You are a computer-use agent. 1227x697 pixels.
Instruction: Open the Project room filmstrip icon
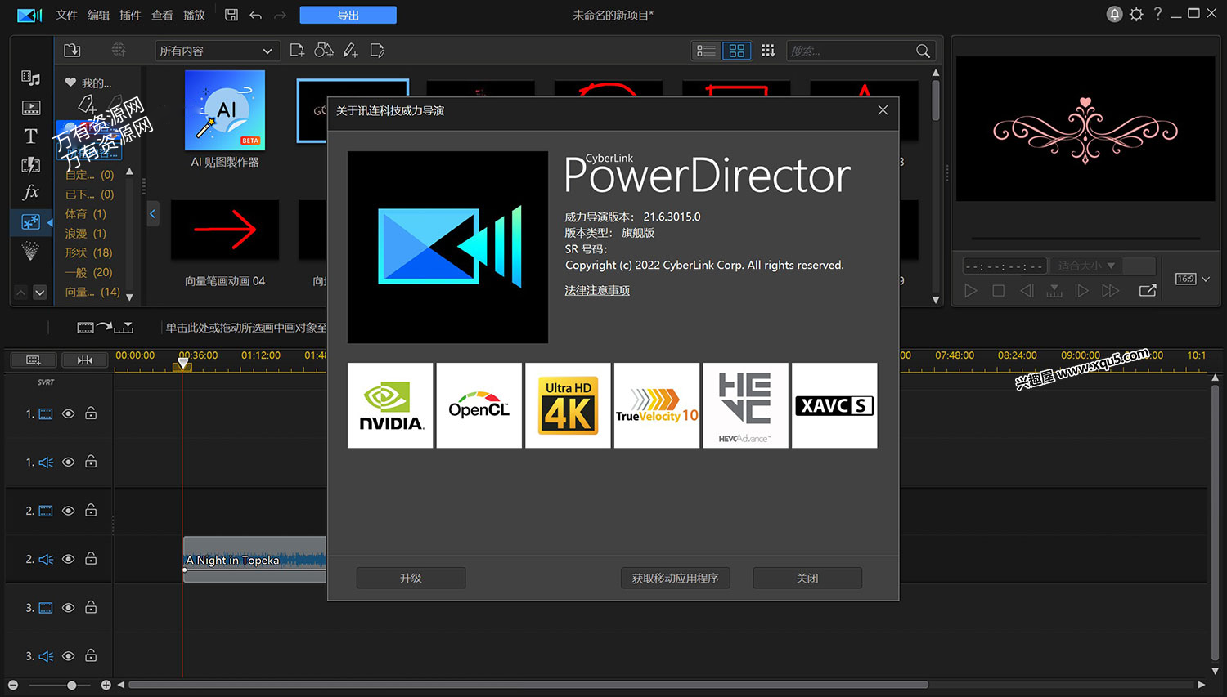click(30, 107)
